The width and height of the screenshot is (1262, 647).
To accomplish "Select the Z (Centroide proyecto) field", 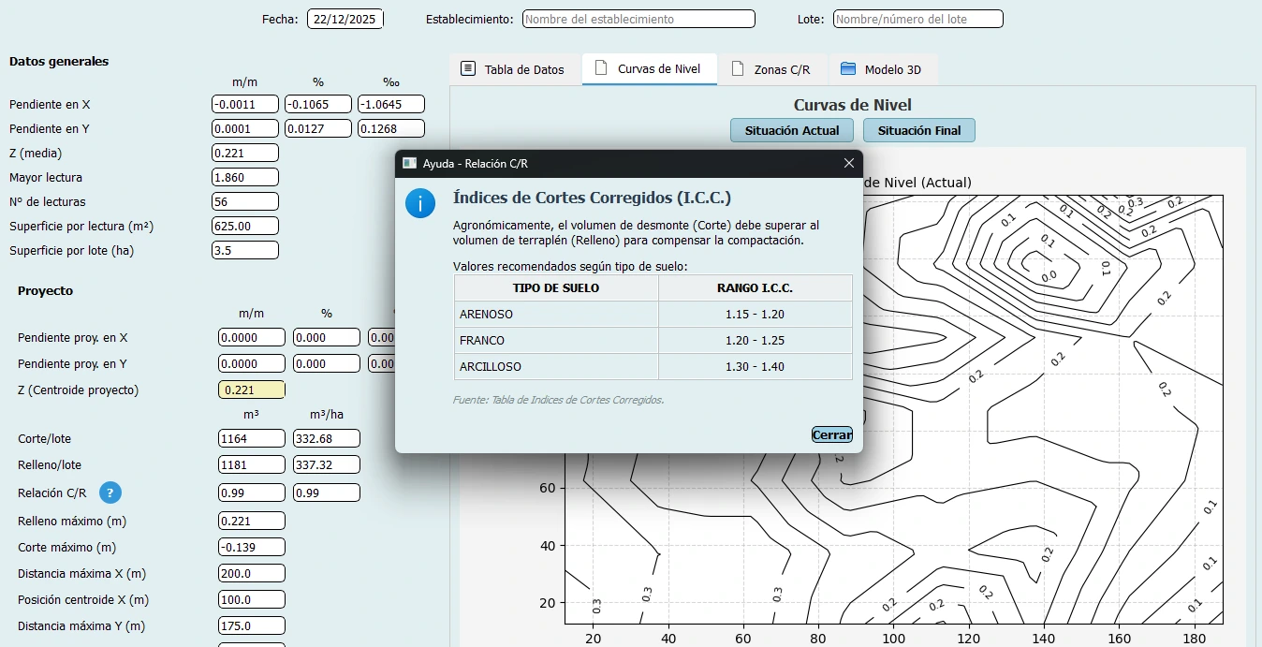I will click(251, 390).
